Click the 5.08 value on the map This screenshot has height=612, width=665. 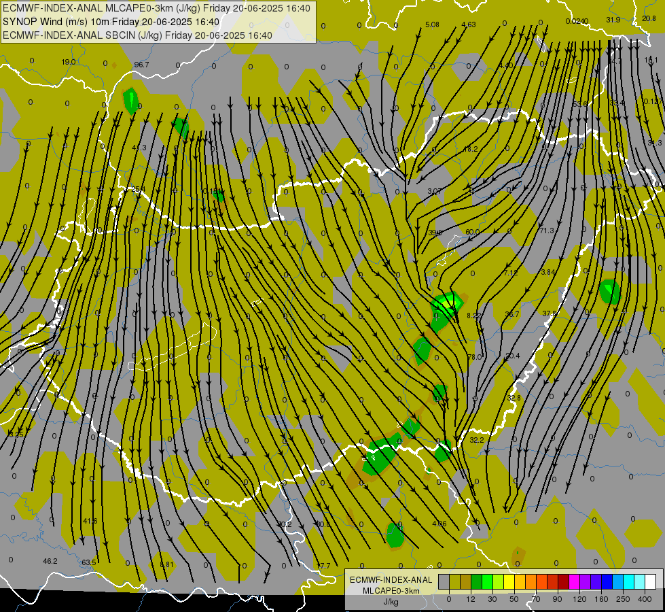click(432, 24)
